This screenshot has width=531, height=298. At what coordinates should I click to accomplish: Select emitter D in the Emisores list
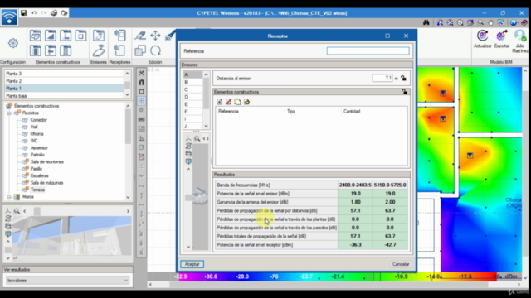(x=192, y=97)
